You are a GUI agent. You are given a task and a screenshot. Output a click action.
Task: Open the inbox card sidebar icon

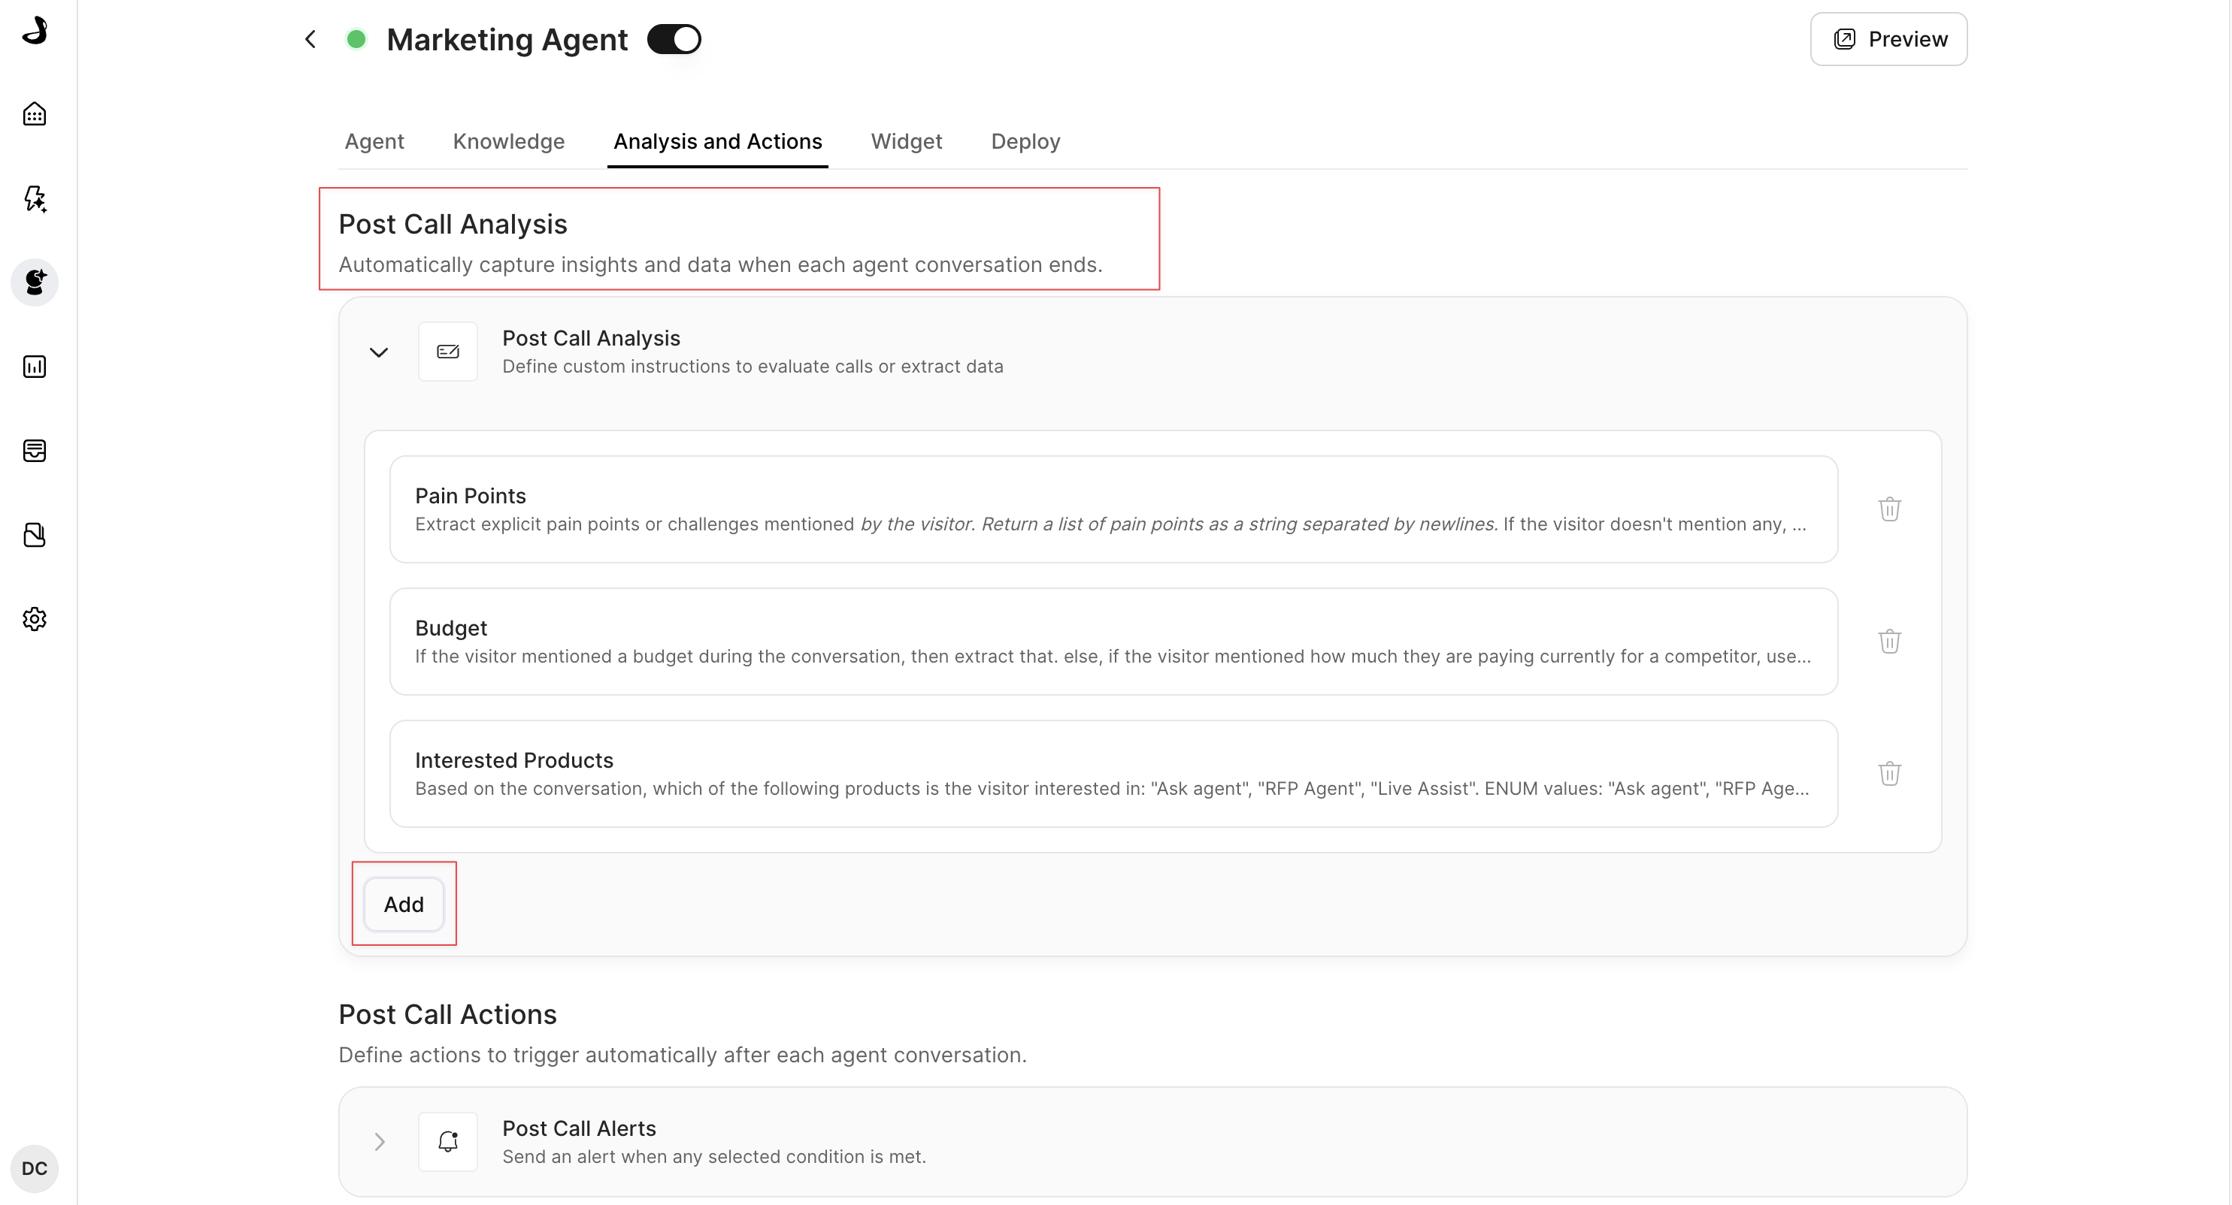coord(35,451)
